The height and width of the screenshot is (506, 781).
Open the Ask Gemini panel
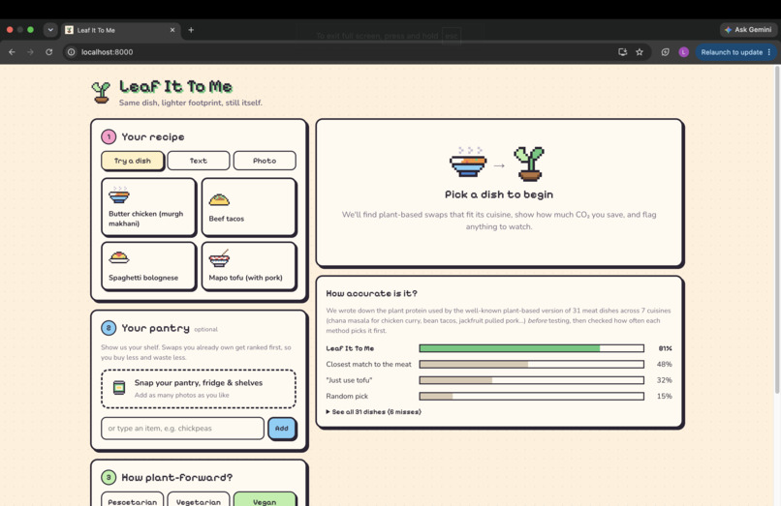[748, 30]
